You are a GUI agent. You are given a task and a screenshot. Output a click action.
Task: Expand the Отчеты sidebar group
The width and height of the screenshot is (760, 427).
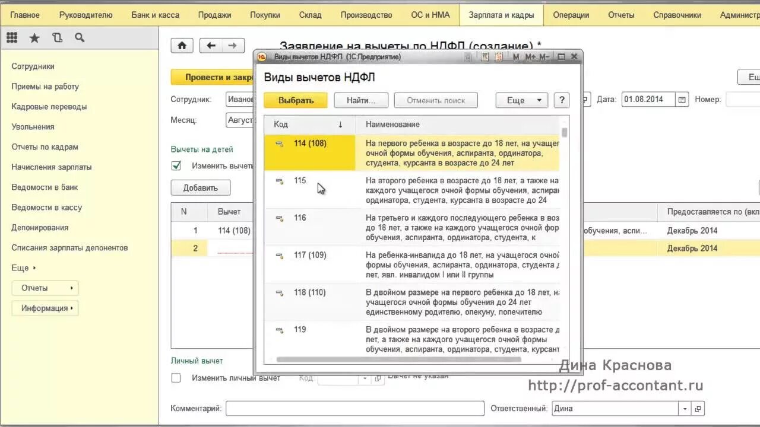(45, 288)
